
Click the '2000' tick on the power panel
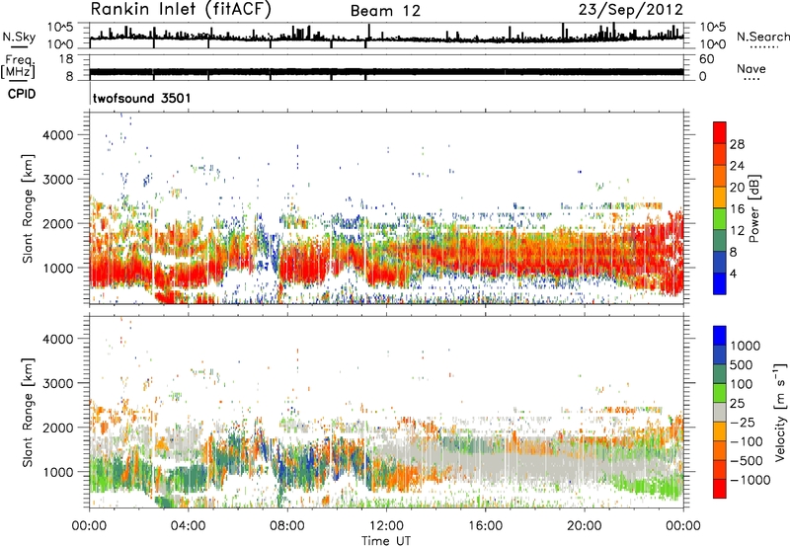click(x=58, y=223)
